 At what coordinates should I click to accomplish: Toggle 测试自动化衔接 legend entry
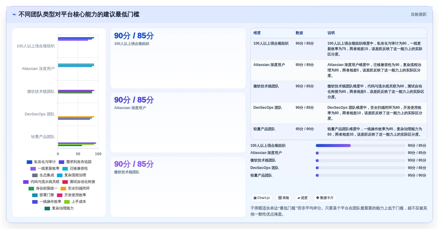(x=79, y=182)
